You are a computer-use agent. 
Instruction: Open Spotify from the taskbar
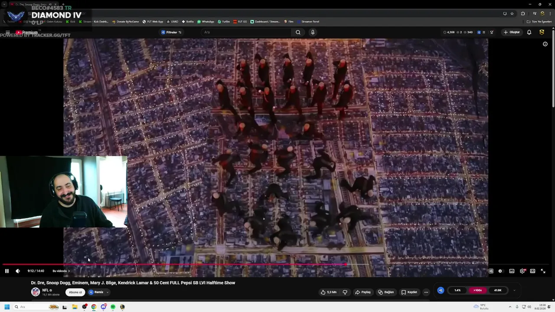tap(113, 307)
